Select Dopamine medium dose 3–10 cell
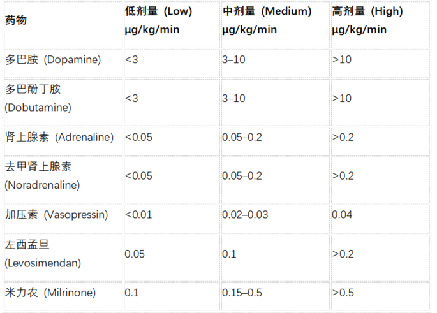 coord(276,64)
